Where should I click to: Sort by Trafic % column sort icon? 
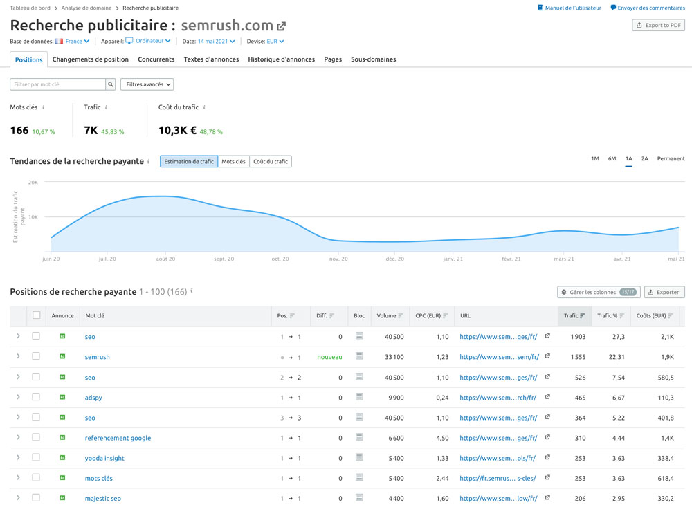(621, 316)
